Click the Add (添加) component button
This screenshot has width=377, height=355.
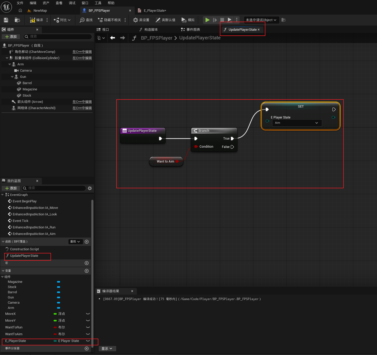click(x=11, y=37)
